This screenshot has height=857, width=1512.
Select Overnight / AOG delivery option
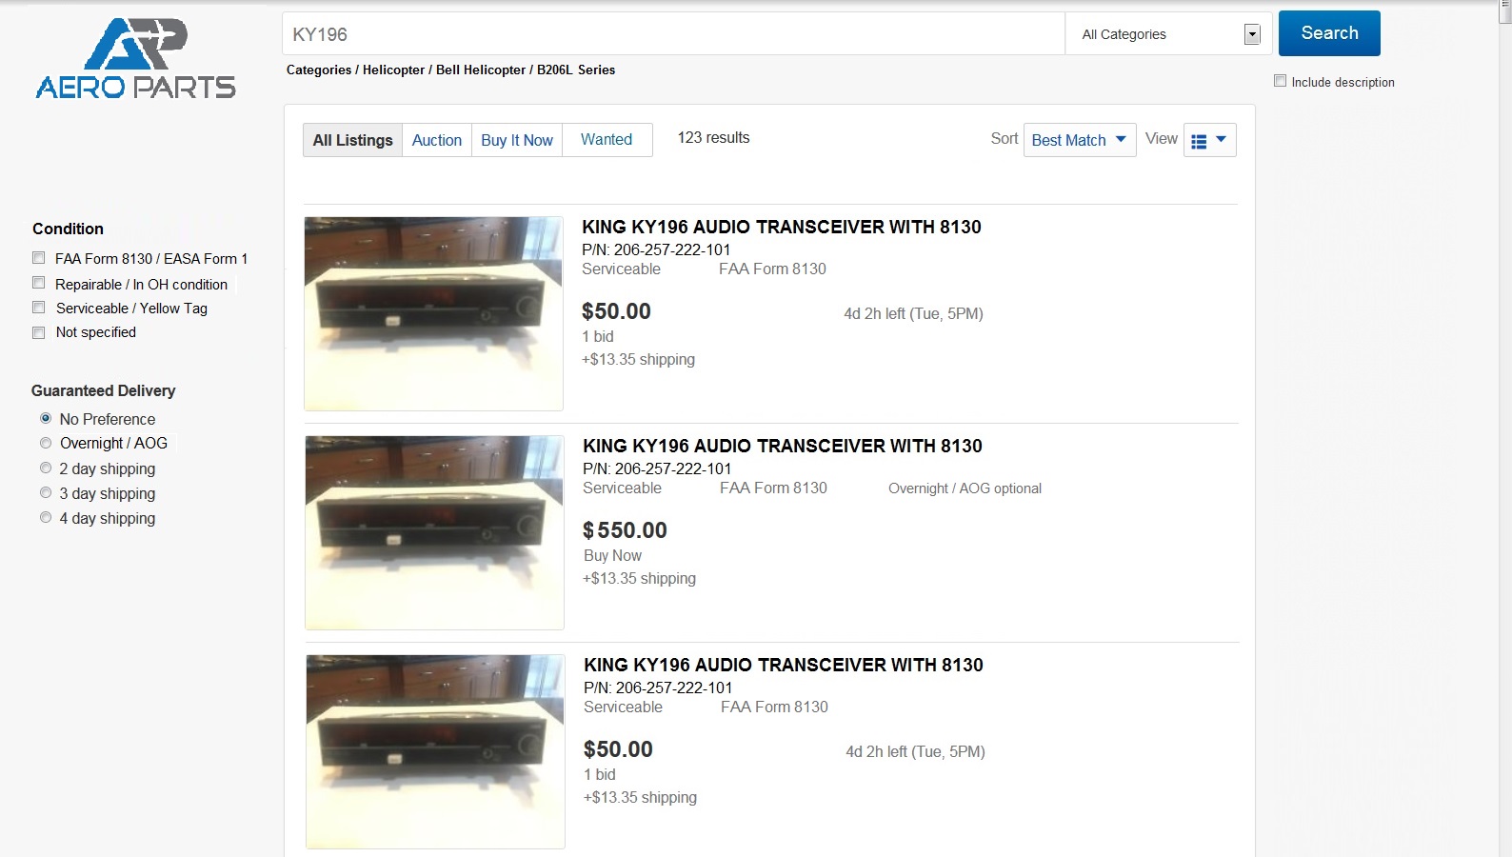coord(46,443)
